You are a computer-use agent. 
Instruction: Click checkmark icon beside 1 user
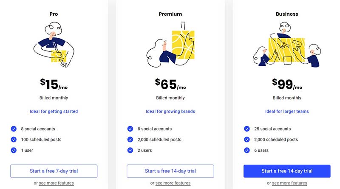[x=14, y=150]
